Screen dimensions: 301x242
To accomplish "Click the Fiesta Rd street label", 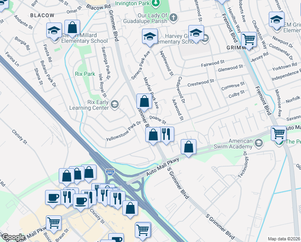I will [x=47, y=53].
